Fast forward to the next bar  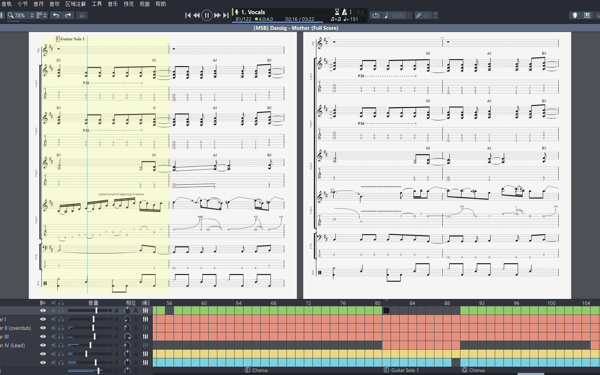tap(217, 15)
